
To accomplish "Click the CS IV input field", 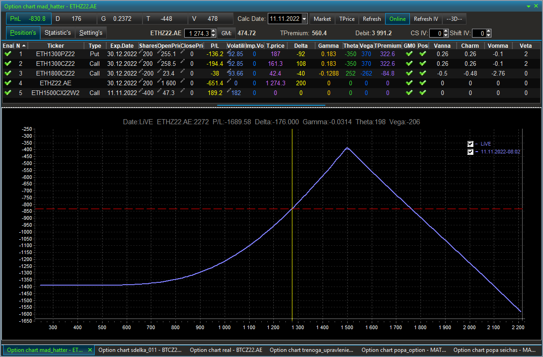I will pos(436,33).
